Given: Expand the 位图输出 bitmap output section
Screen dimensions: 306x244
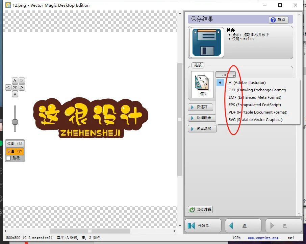Looking at the screenshot, I should point(202,118).
